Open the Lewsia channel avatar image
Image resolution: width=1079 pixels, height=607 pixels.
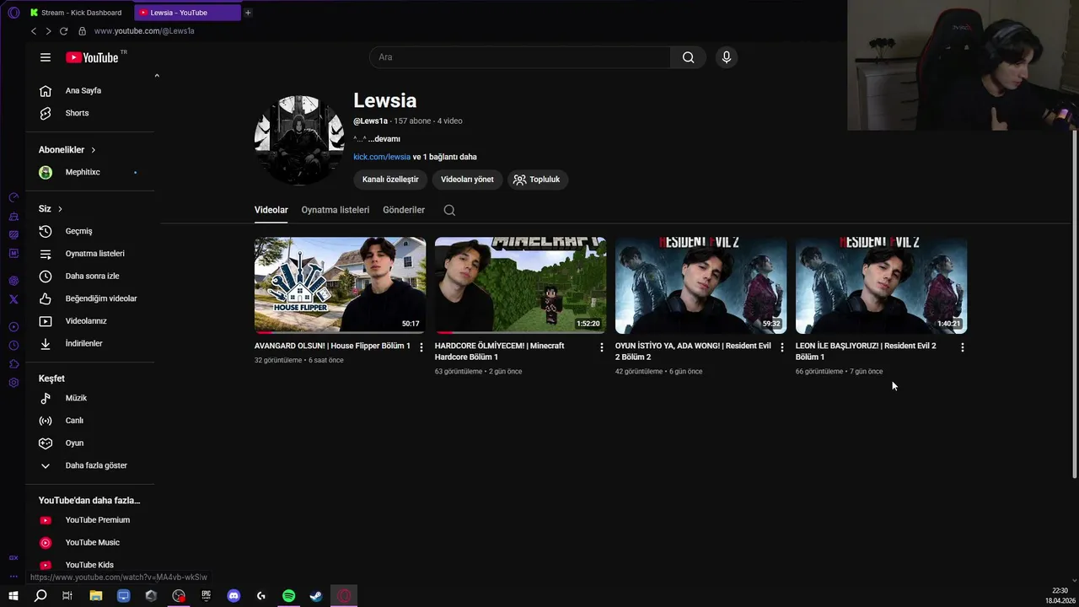tap(299, 140)
